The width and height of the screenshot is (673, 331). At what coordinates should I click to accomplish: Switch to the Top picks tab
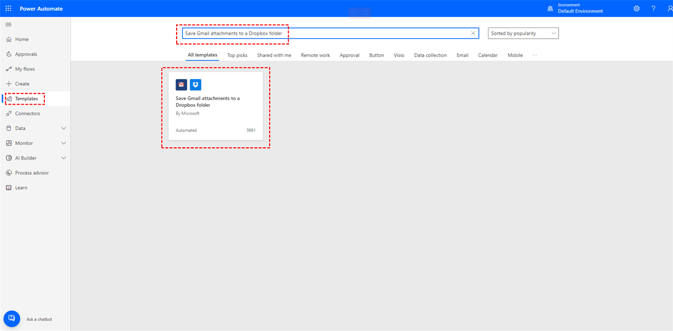(x=237, y=55)
